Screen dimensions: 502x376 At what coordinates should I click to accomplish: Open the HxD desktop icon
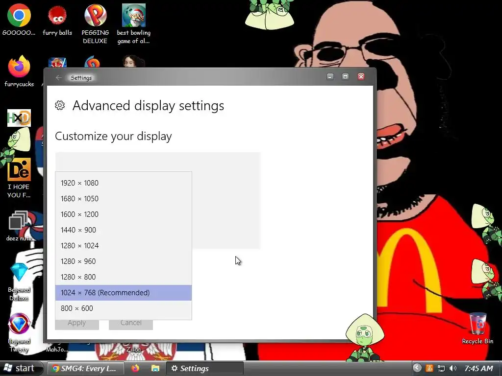coord(19,118)
